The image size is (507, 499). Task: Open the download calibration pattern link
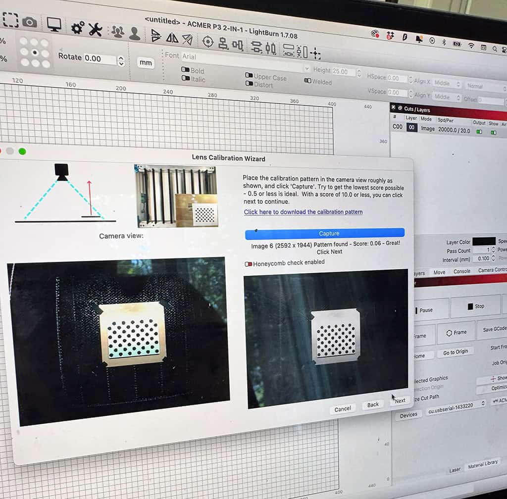(x=303, y=212)
